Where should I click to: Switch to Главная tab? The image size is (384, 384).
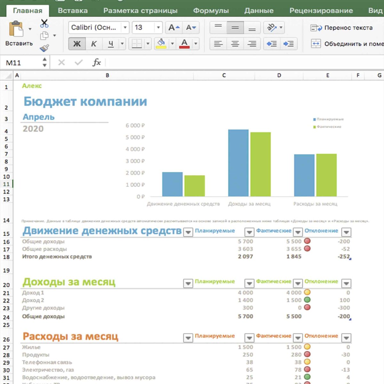click(28, 11)
